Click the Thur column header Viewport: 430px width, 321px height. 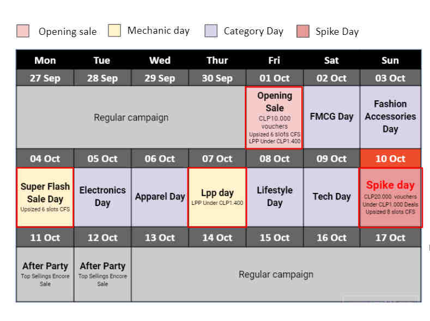pyautogui.click(x=217, y=60)
